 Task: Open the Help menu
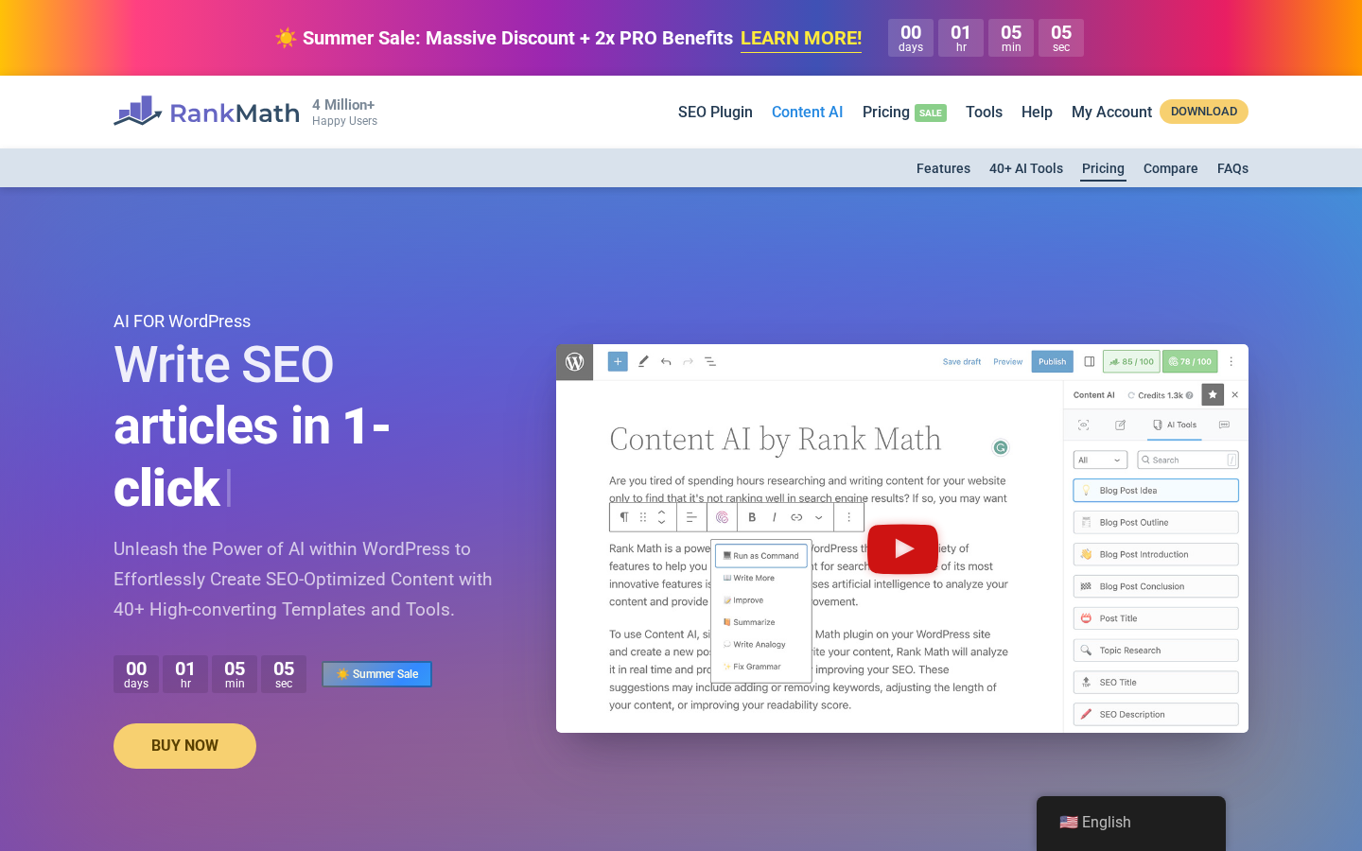[1037, 112]
